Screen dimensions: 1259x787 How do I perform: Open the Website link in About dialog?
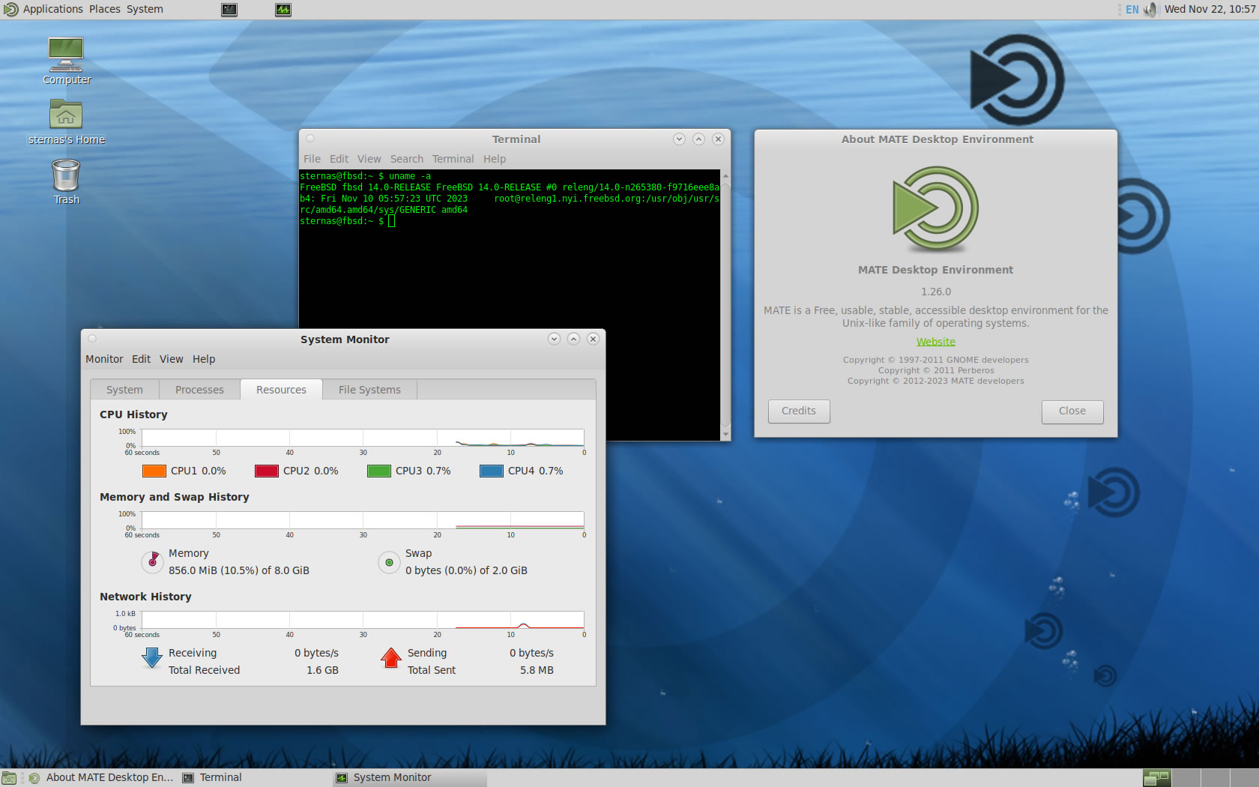tap(935, 342)
